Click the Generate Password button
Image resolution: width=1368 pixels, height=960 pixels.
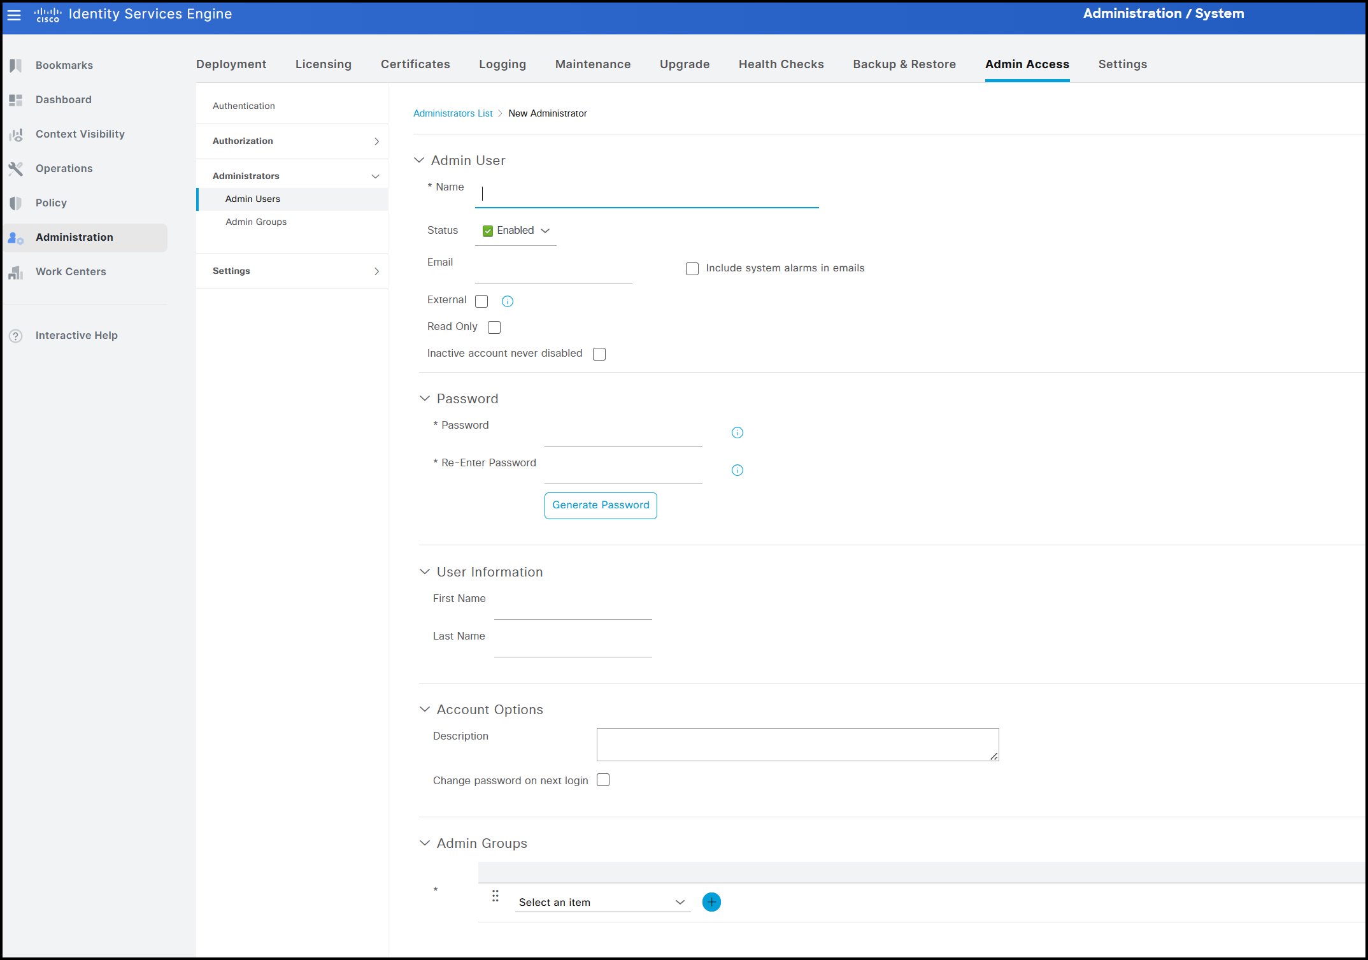601,505
